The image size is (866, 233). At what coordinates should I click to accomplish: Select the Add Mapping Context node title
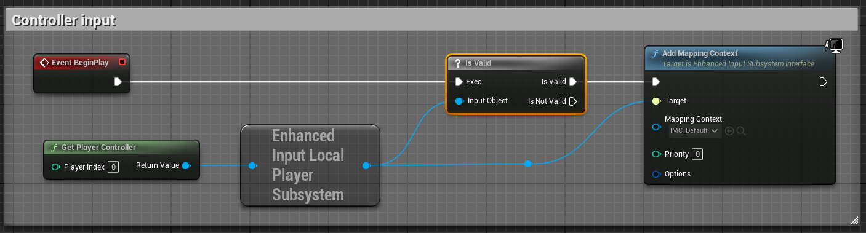click(700, 53)
